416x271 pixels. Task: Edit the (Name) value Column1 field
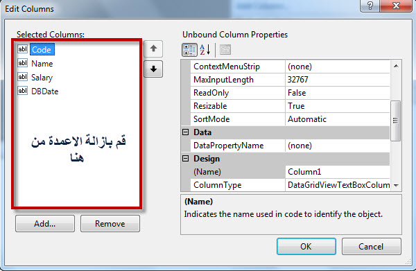coord(338,172)
